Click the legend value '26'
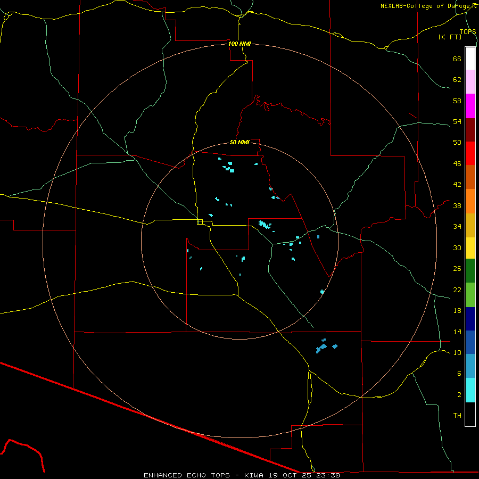The height and width of the screenshot is (479, 479). pos(457,269)
